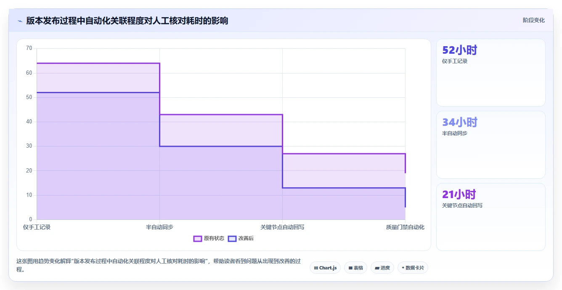Click the y-axis value 0
Screen dimensions: 562x290
point(31,219)
